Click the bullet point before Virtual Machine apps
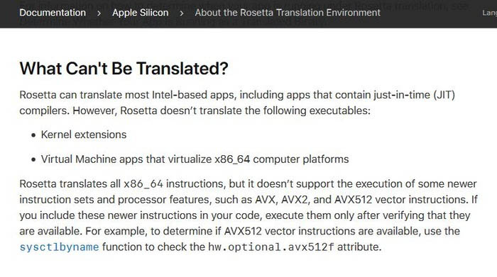Screen dimensions: 497x277 pos(33,159)
